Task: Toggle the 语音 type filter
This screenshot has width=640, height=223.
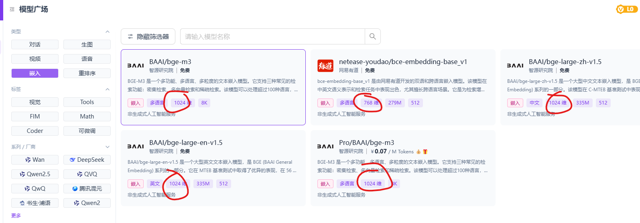Action: point(87,59)
